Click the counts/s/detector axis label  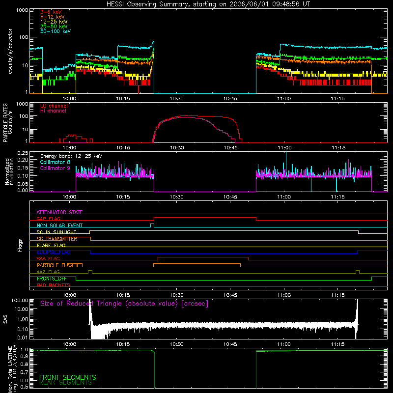10,51
